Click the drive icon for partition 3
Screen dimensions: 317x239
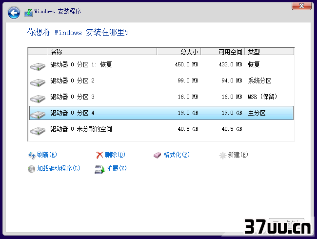38,99
